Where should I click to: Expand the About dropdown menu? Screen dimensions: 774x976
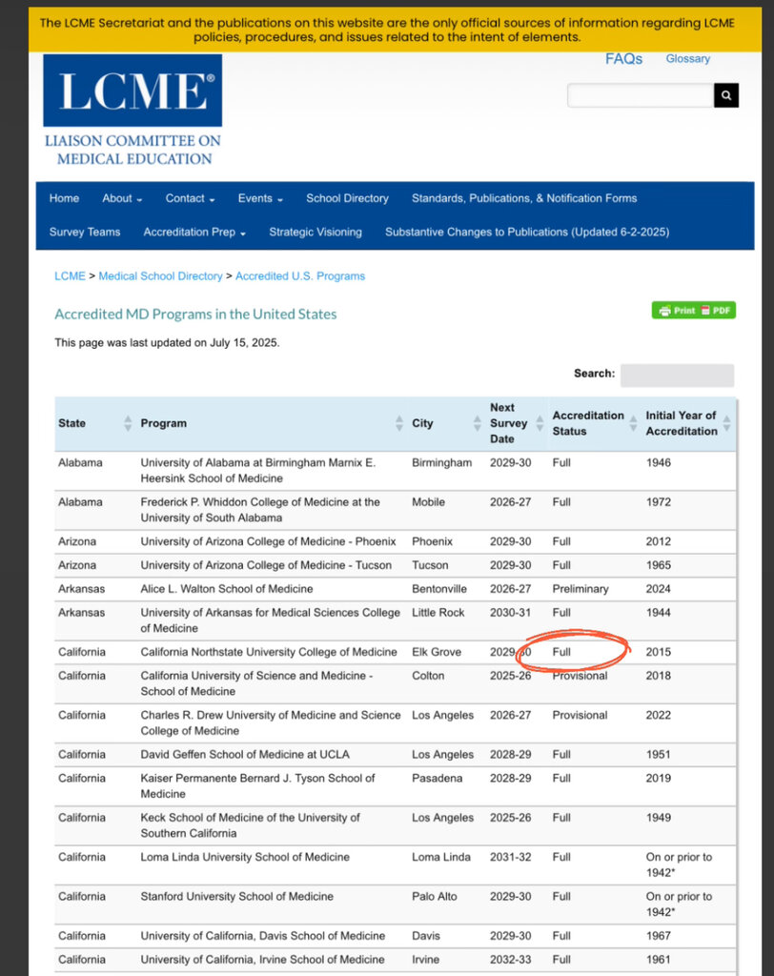tap(122, 198)
